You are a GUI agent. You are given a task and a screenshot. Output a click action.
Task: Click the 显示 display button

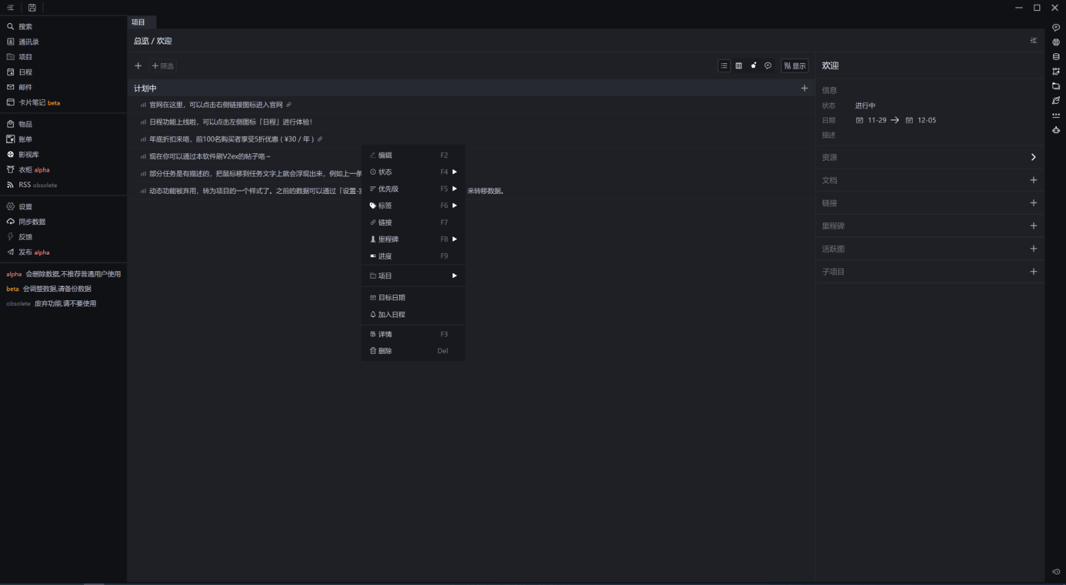tap(795, 66)
